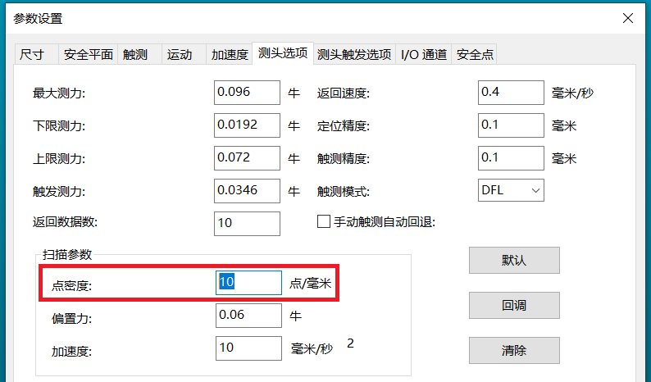Click the 返回速度 input field
The height and width of the screenshot is (382, 651).
pos(511,93)
